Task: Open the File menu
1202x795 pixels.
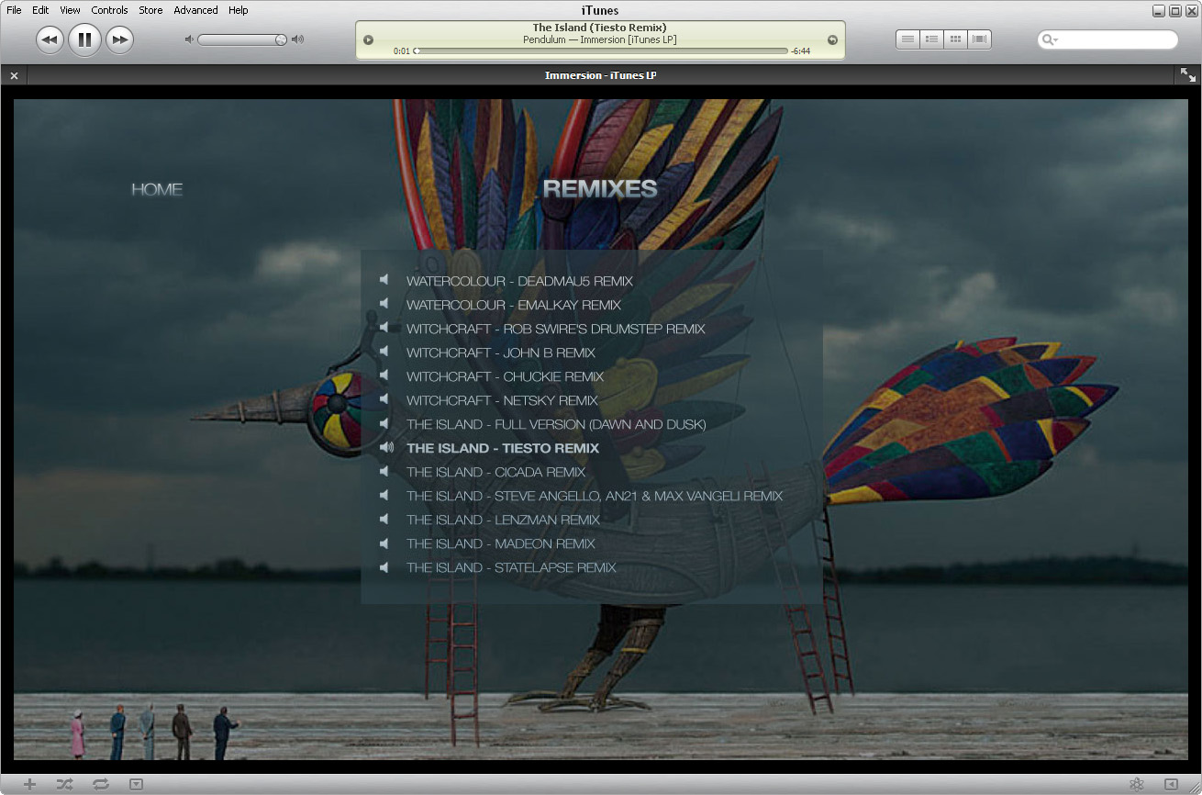Action: click(14, 10)
